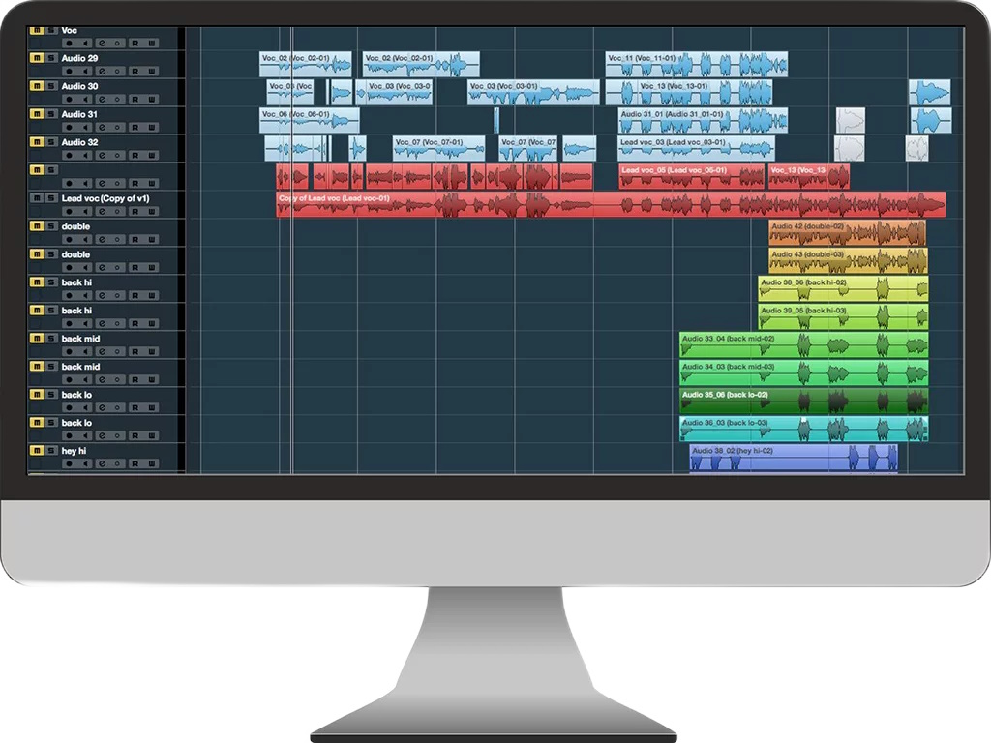Toggle mute on the Voc track
The width and height of the screenshot is (991, 743).
pyautogui.click(x=37, y=31)
